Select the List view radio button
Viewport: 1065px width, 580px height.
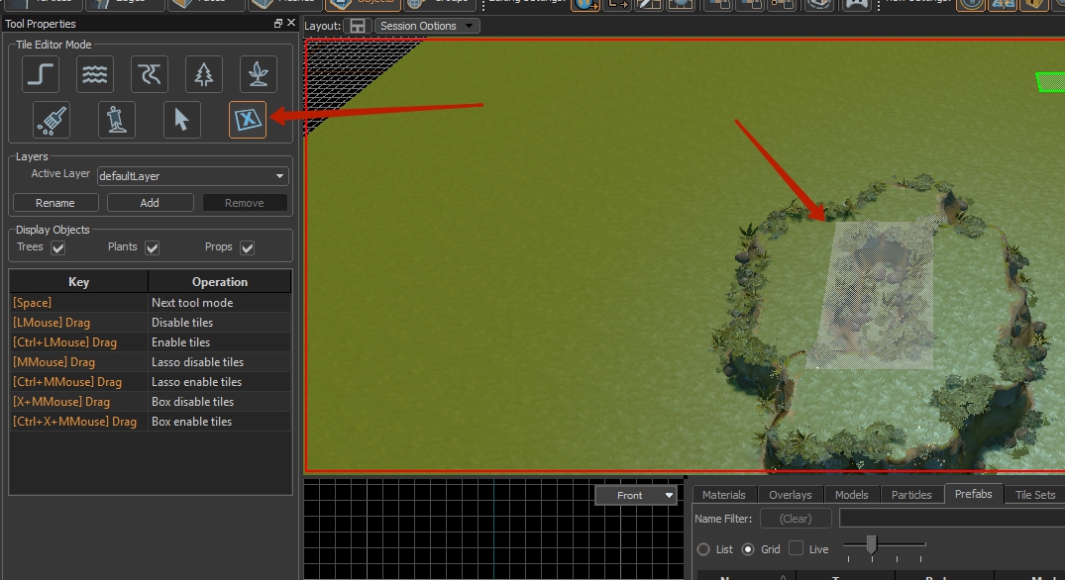point(703,549)
